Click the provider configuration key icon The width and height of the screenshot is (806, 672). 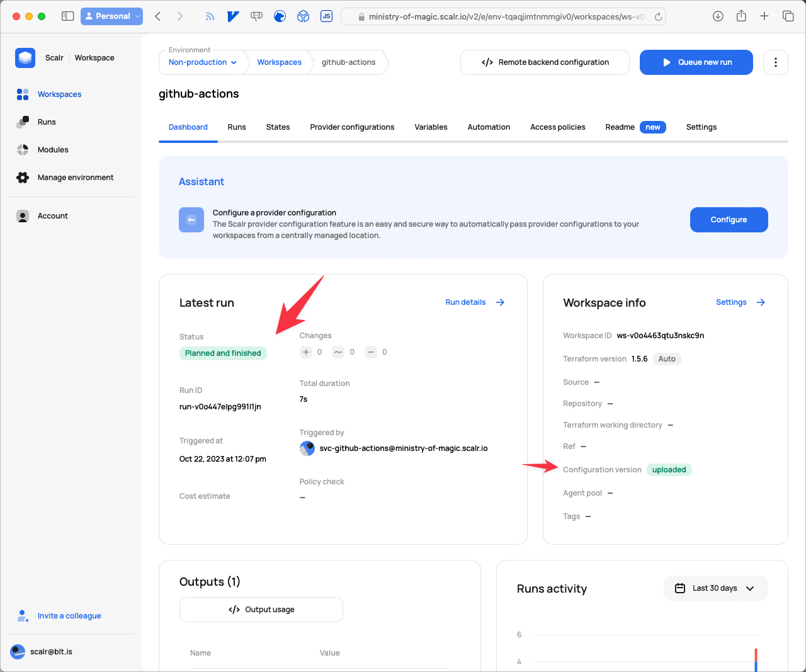point(191,220)
